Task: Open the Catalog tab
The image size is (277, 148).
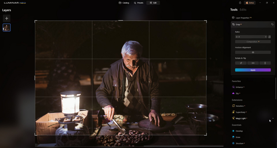Action: point(124,3)
